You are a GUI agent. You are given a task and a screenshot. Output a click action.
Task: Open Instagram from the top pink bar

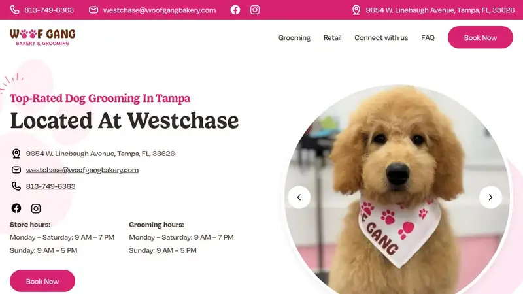pos(255,10)
